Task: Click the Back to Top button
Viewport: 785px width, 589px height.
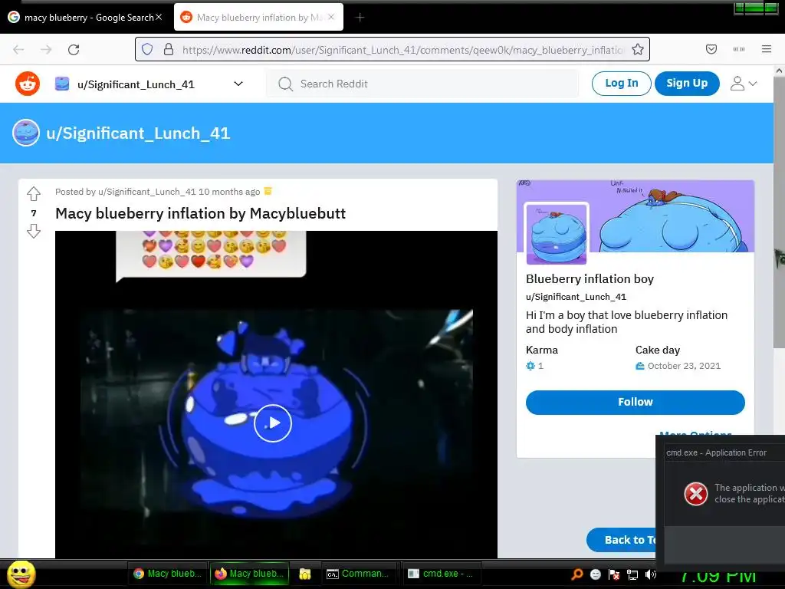Action: (x=621, y=540)
